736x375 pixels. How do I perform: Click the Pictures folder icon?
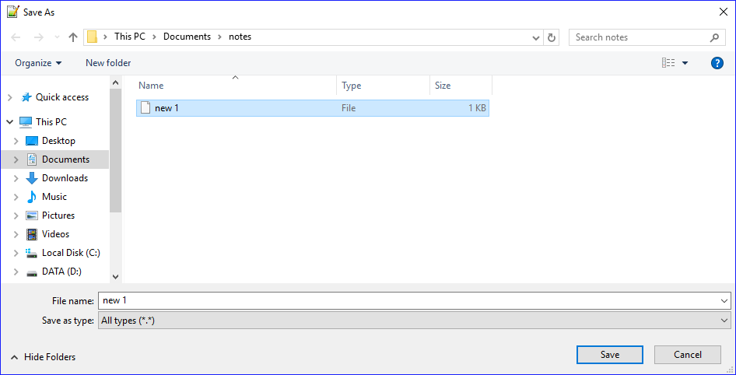(x=32, y=216)
